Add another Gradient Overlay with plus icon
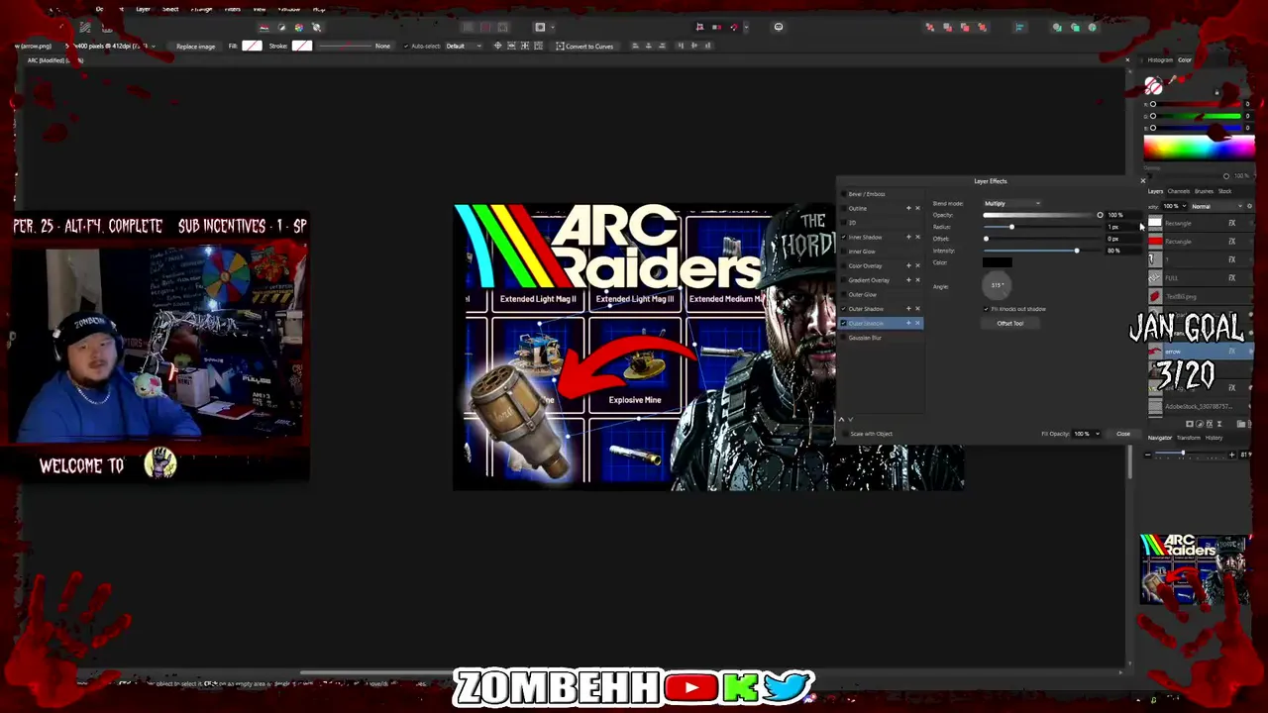This screenshot has height=713, width=1268. point(908,280)
